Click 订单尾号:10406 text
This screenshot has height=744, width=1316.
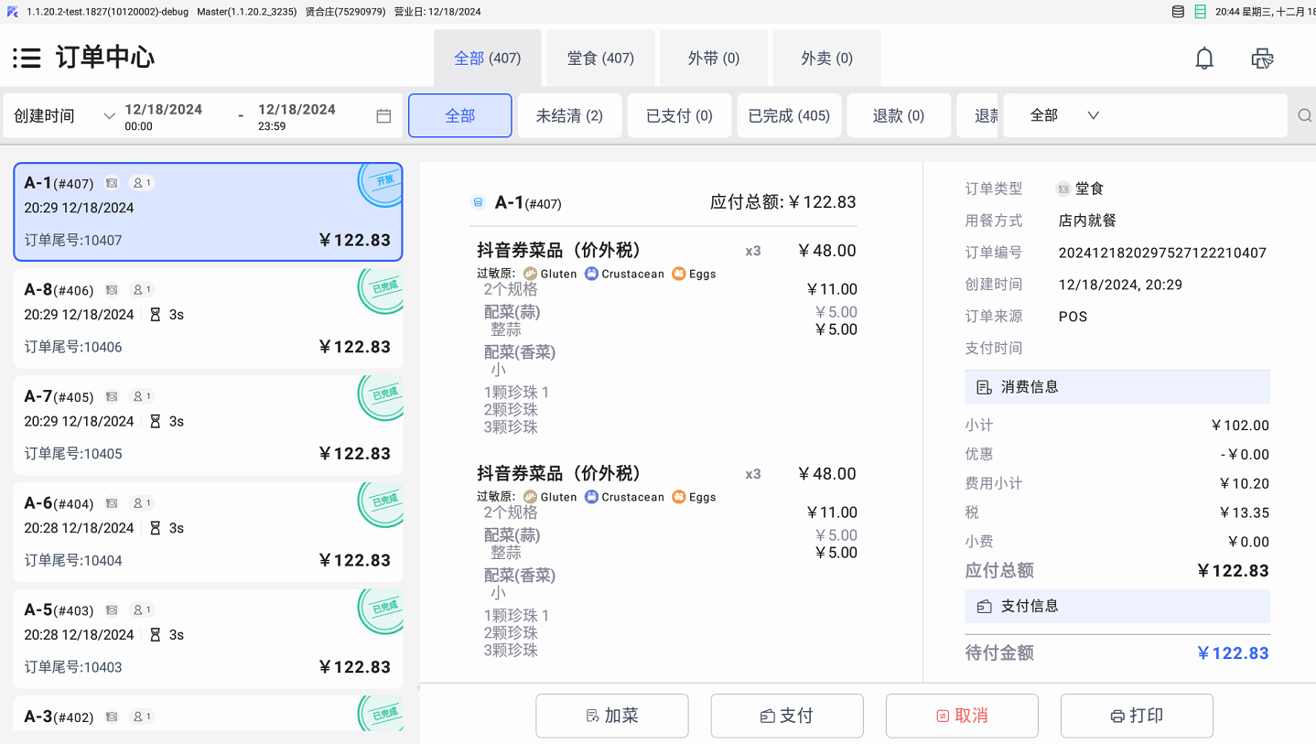[73, 347]
